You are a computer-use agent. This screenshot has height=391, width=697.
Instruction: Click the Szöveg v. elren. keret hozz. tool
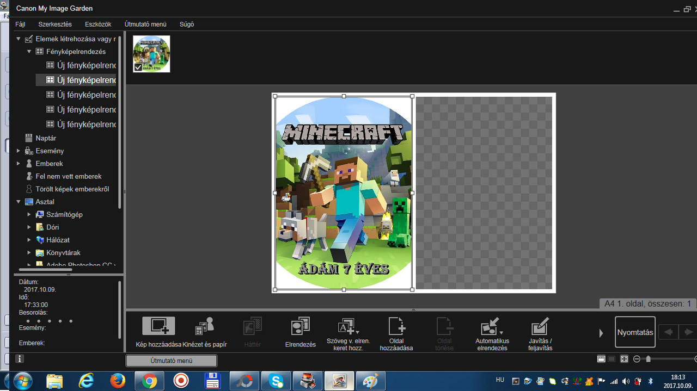click(x=348, y=333)
